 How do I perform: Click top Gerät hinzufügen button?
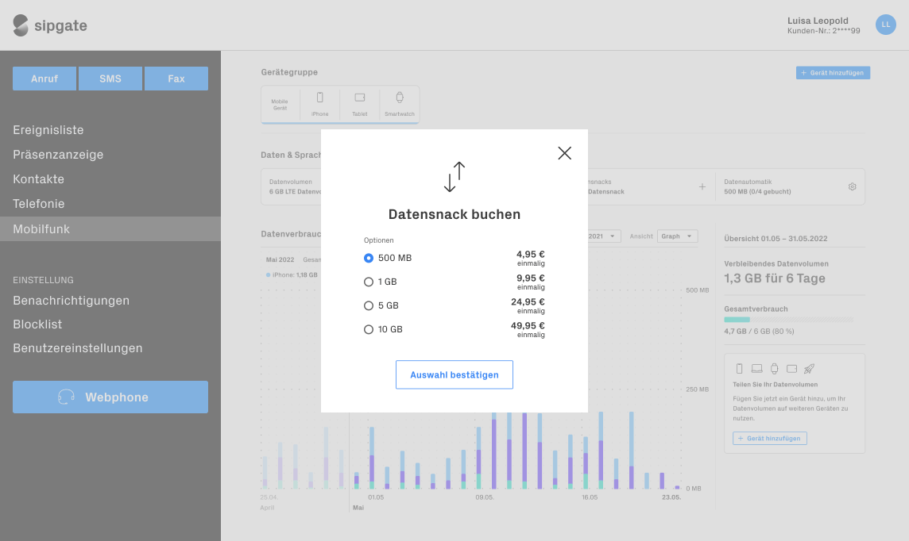(x=833, y=73)
